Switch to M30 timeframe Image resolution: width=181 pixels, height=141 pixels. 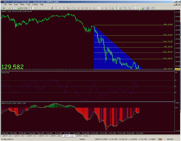87,8
